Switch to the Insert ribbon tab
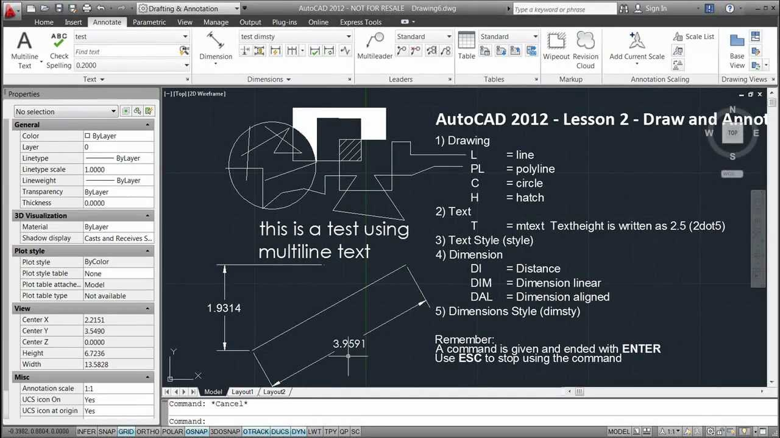The width and height of the screenshot is (780, 438). [x=73, y=22]
